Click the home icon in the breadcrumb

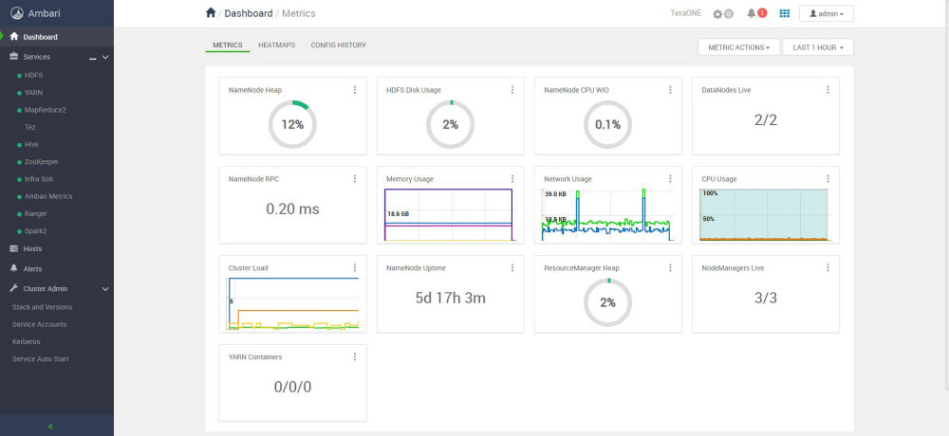click(x=210, y=13)
